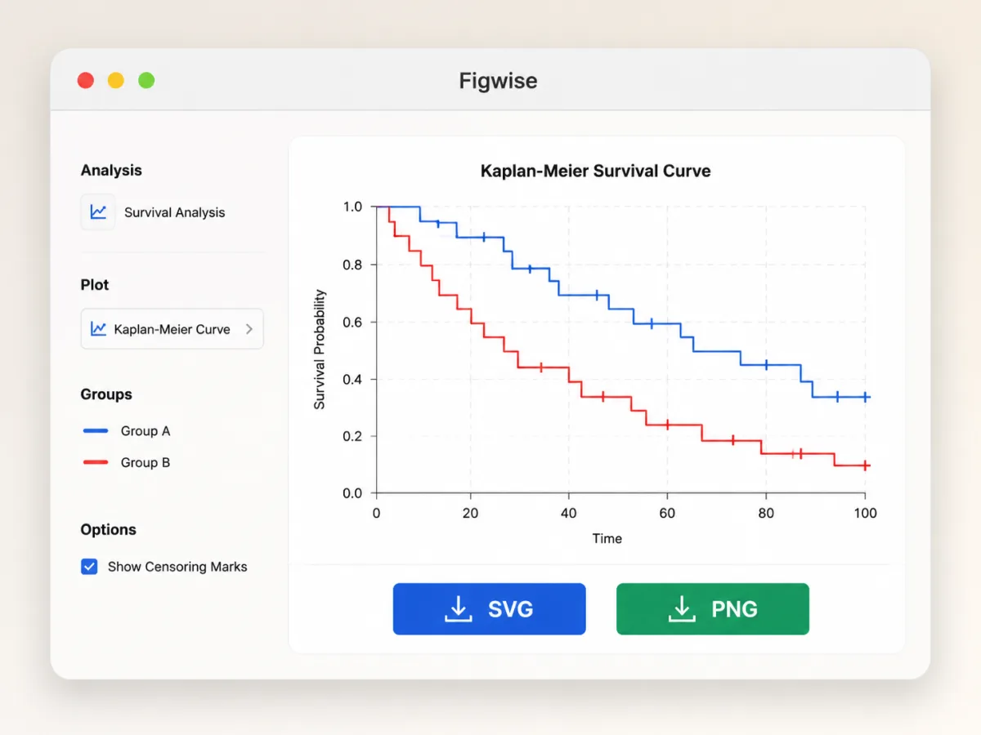Image resolution: width=981 pixels, height=735 pixels.
Task: Download the plot as SVG
Action: 490,609
